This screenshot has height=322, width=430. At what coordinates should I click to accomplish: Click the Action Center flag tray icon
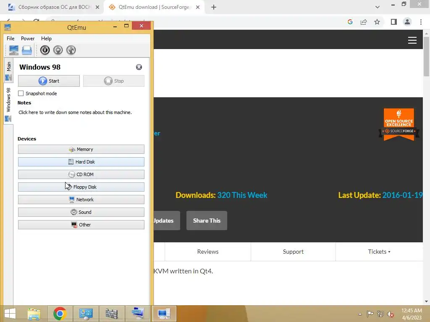coord(370,314)
